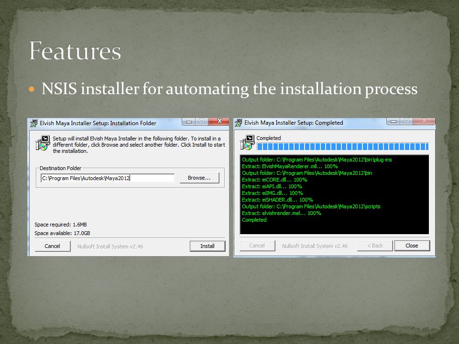Click installer icon in Installation Folder title bar
The height and width of the screenshot is (344, 459).
(x=33, y=123)
